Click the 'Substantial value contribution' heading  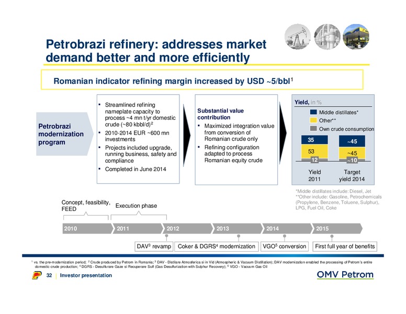click(220, 114)
